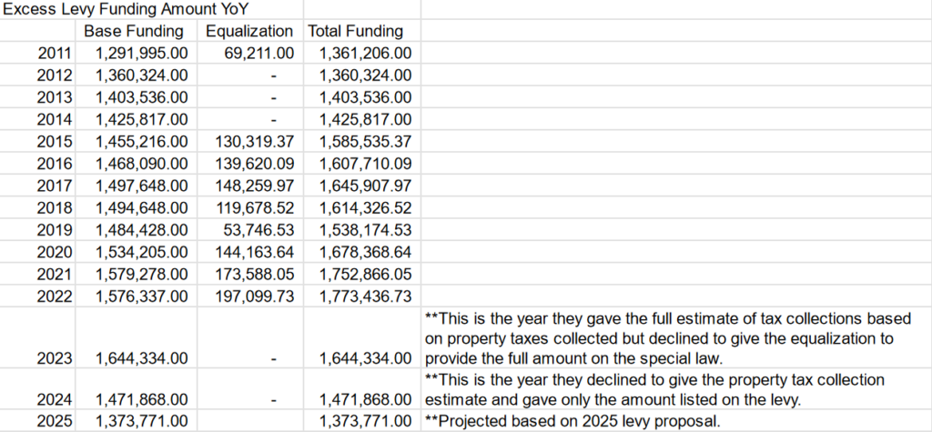
Task: Click the 'Total Funding' column header
Action: (x=356, y=31)
